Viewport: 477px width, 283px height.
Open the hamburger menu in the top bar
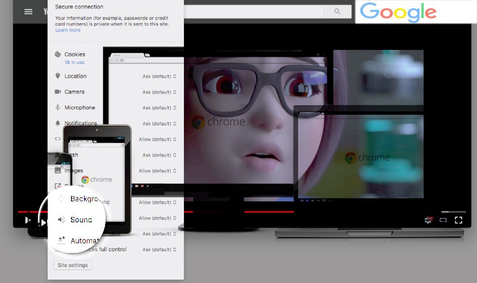[x=28, y=11]
